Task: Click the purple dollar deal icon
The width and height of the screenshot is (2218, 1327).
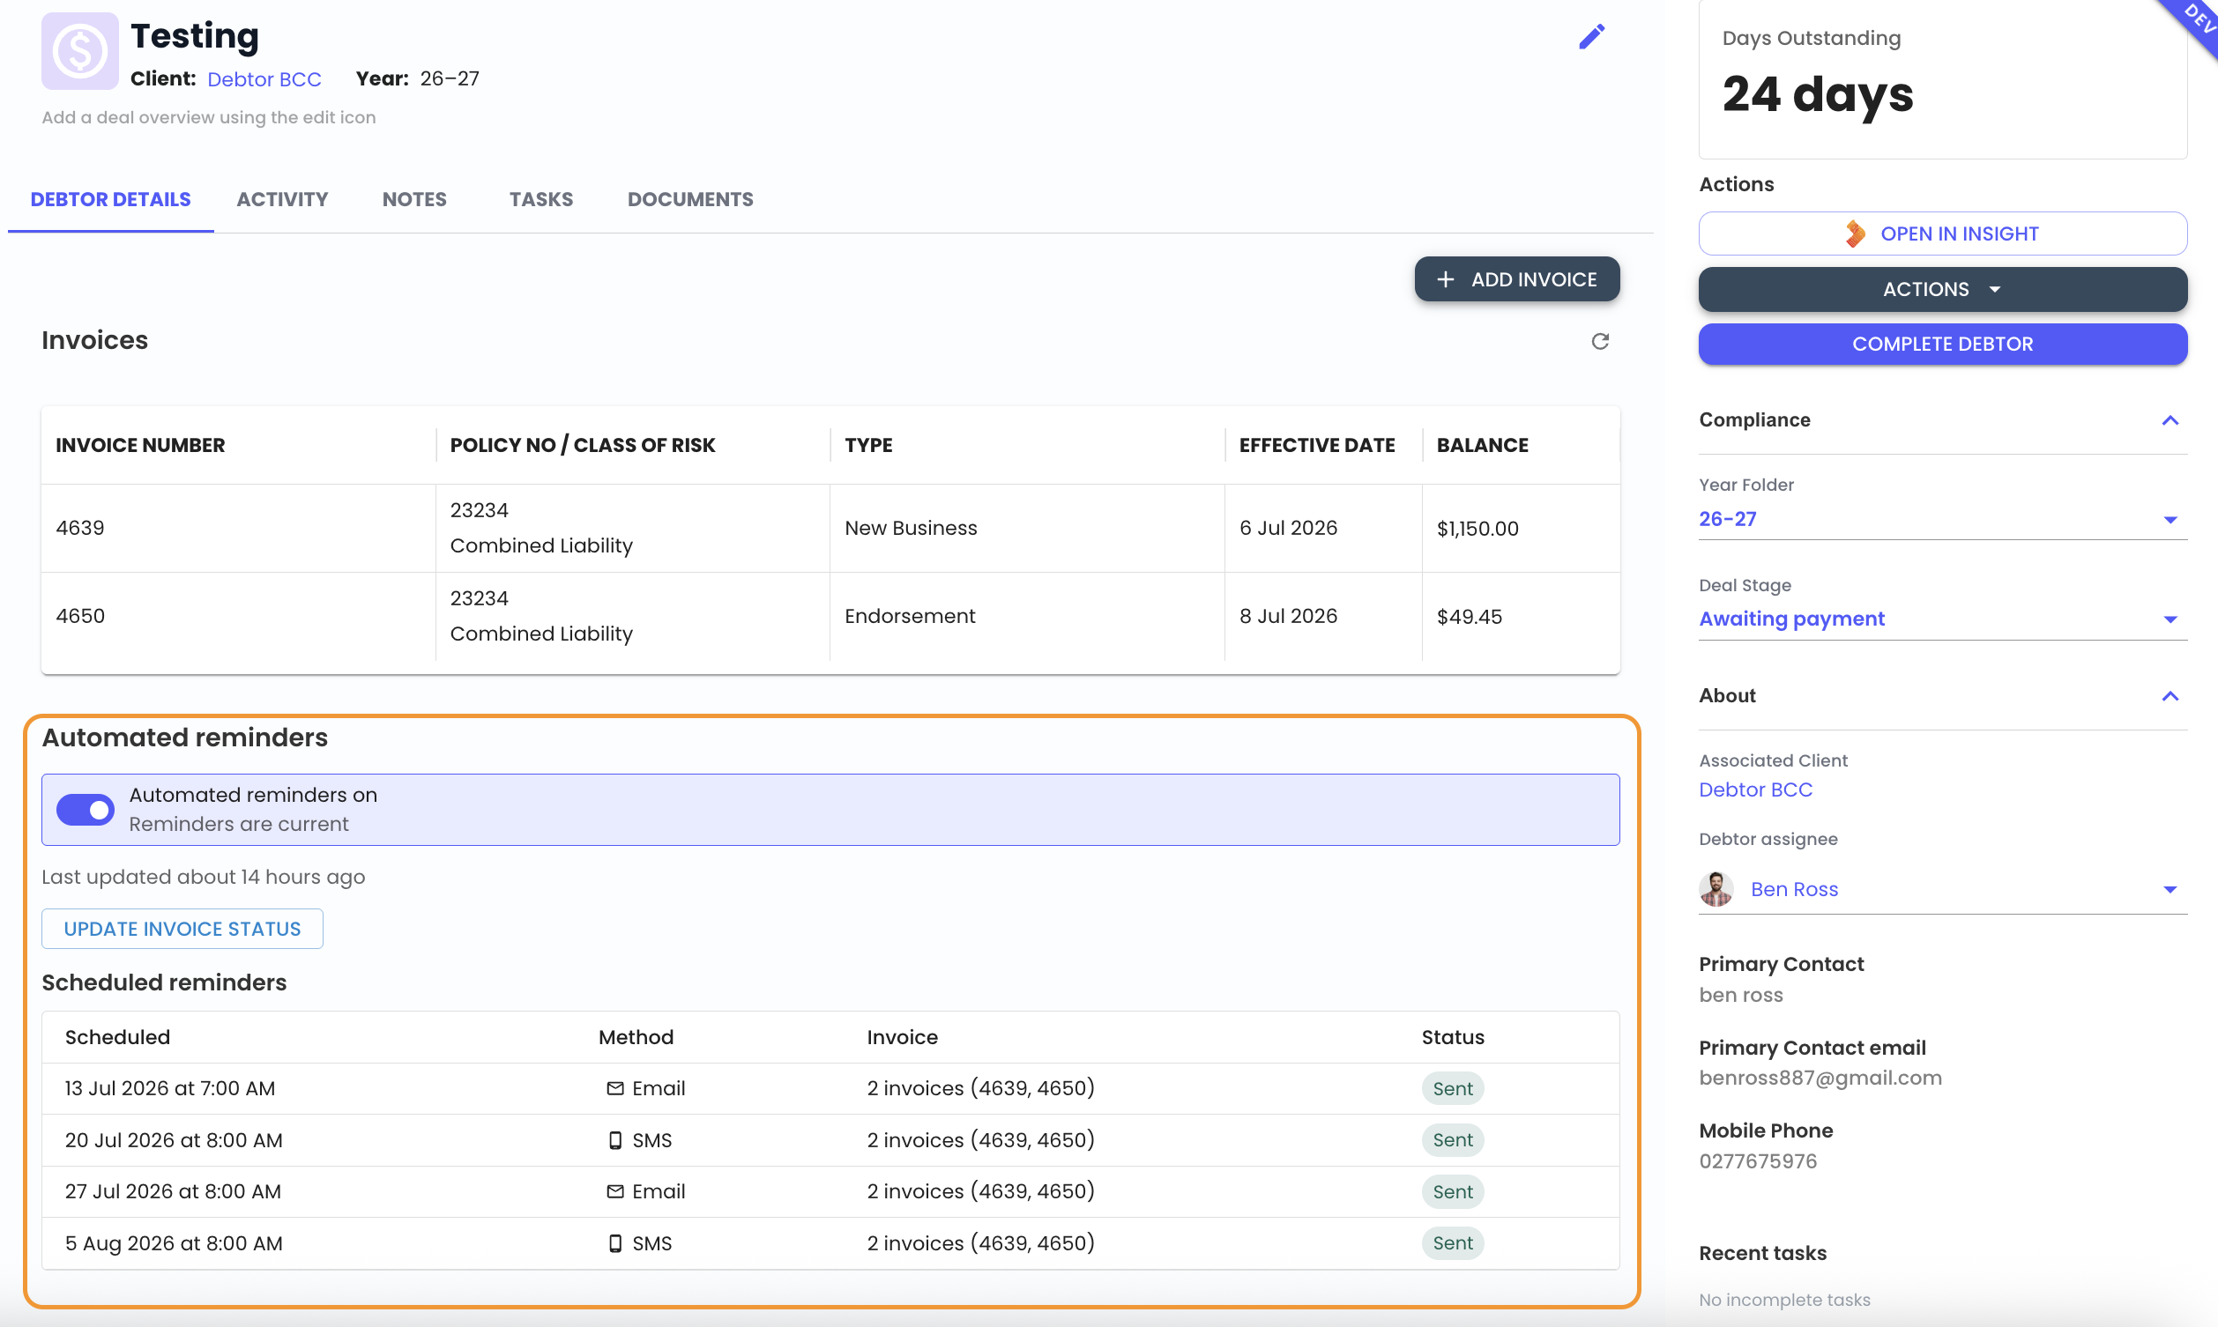Action: pos(79,51)
